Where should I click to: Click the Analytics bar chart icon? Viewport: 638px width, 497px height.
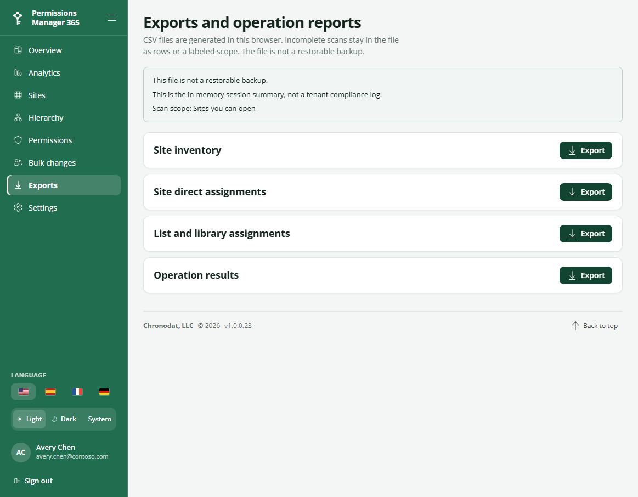point(18,72)
